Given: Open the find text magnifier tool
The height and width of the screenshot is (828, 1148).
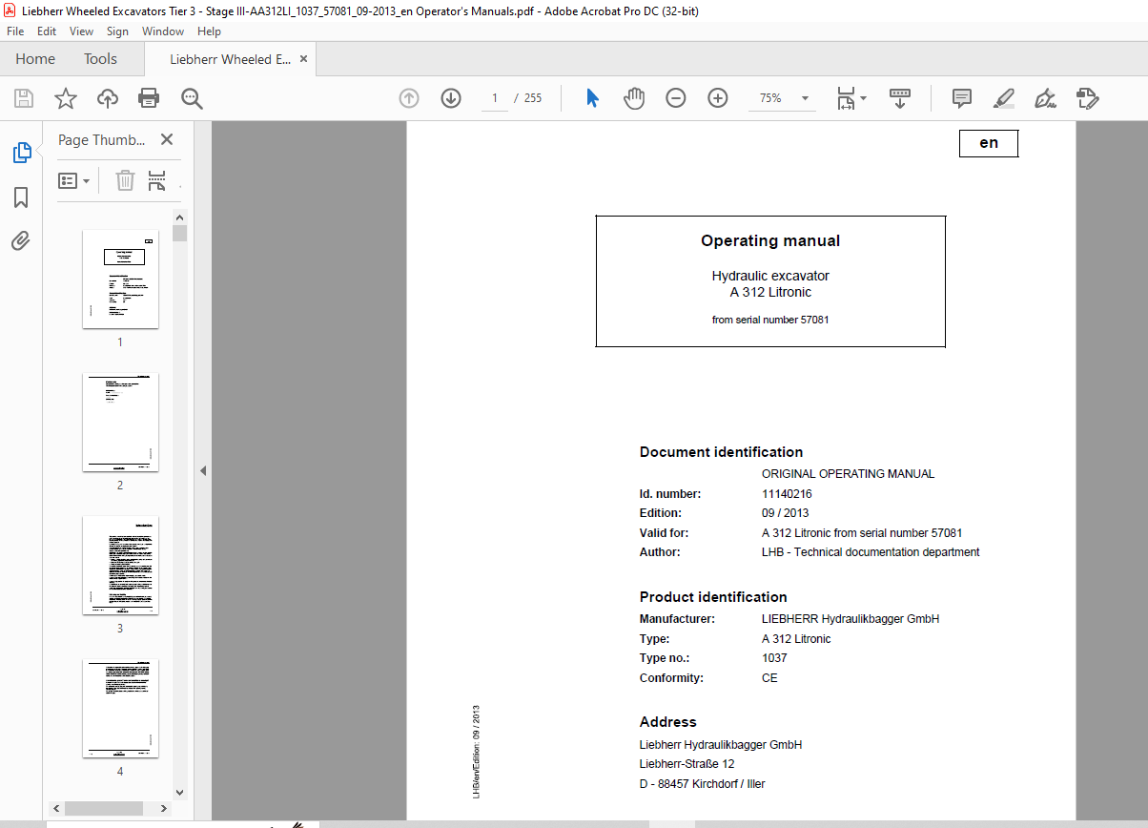Looking at the screenshot, I should 193,98.
